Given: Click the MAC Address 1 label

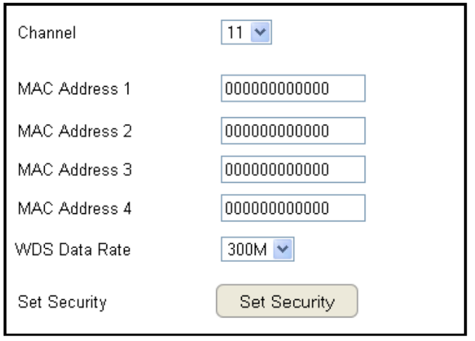Looking at the screenshot, I should (76, 90).
